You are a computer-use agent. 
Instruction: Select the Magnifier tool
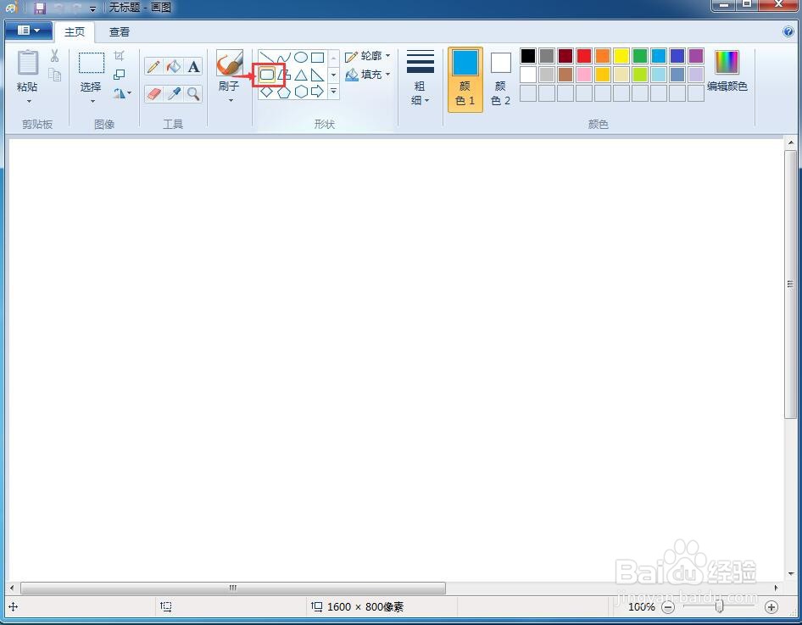tap(193, 93)
